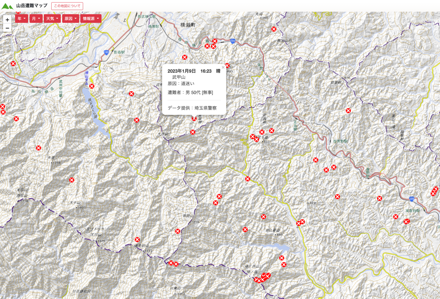
Task: Click the 日原鍾乳洞 label
Action: tap(81, 291)
